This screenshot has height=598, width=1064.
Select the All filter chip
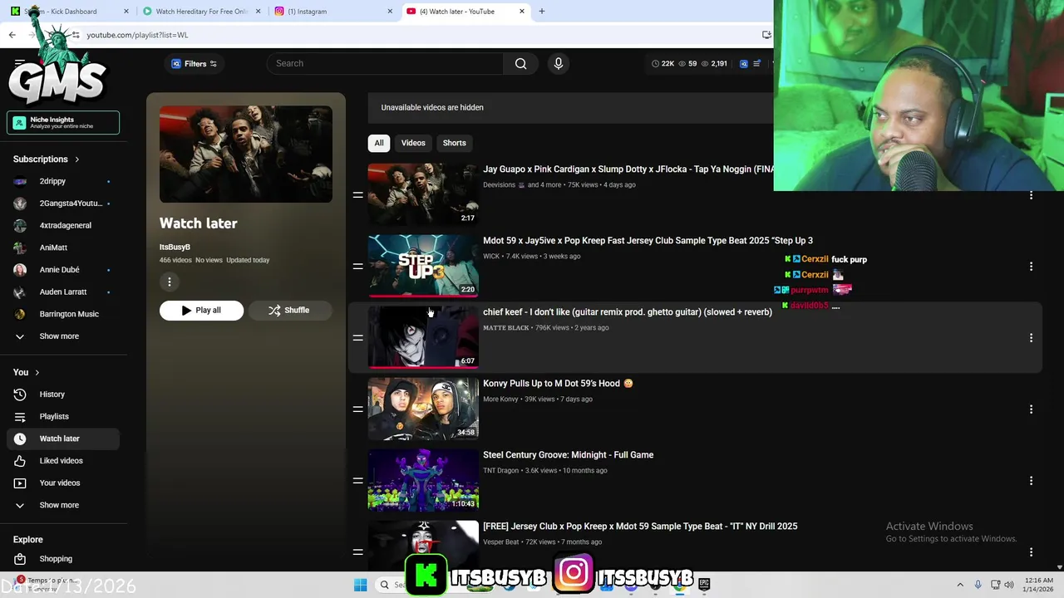tap(379, 143)
